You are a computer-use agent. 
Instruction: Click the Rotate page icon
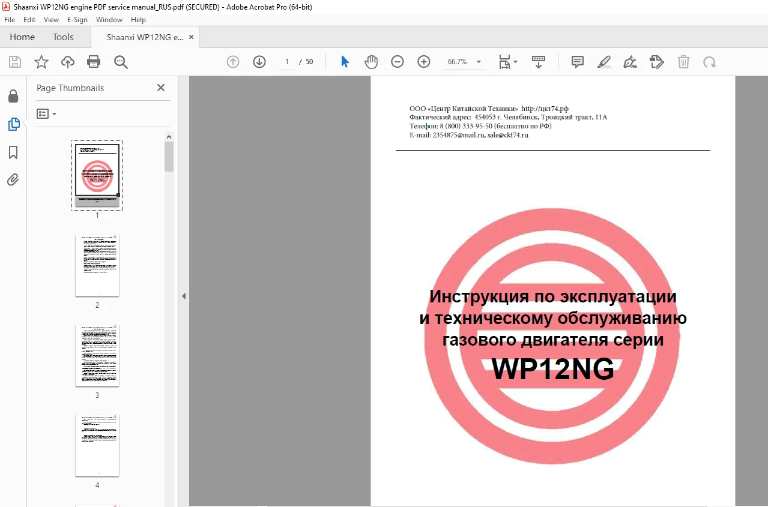click(x=710, y=62)
